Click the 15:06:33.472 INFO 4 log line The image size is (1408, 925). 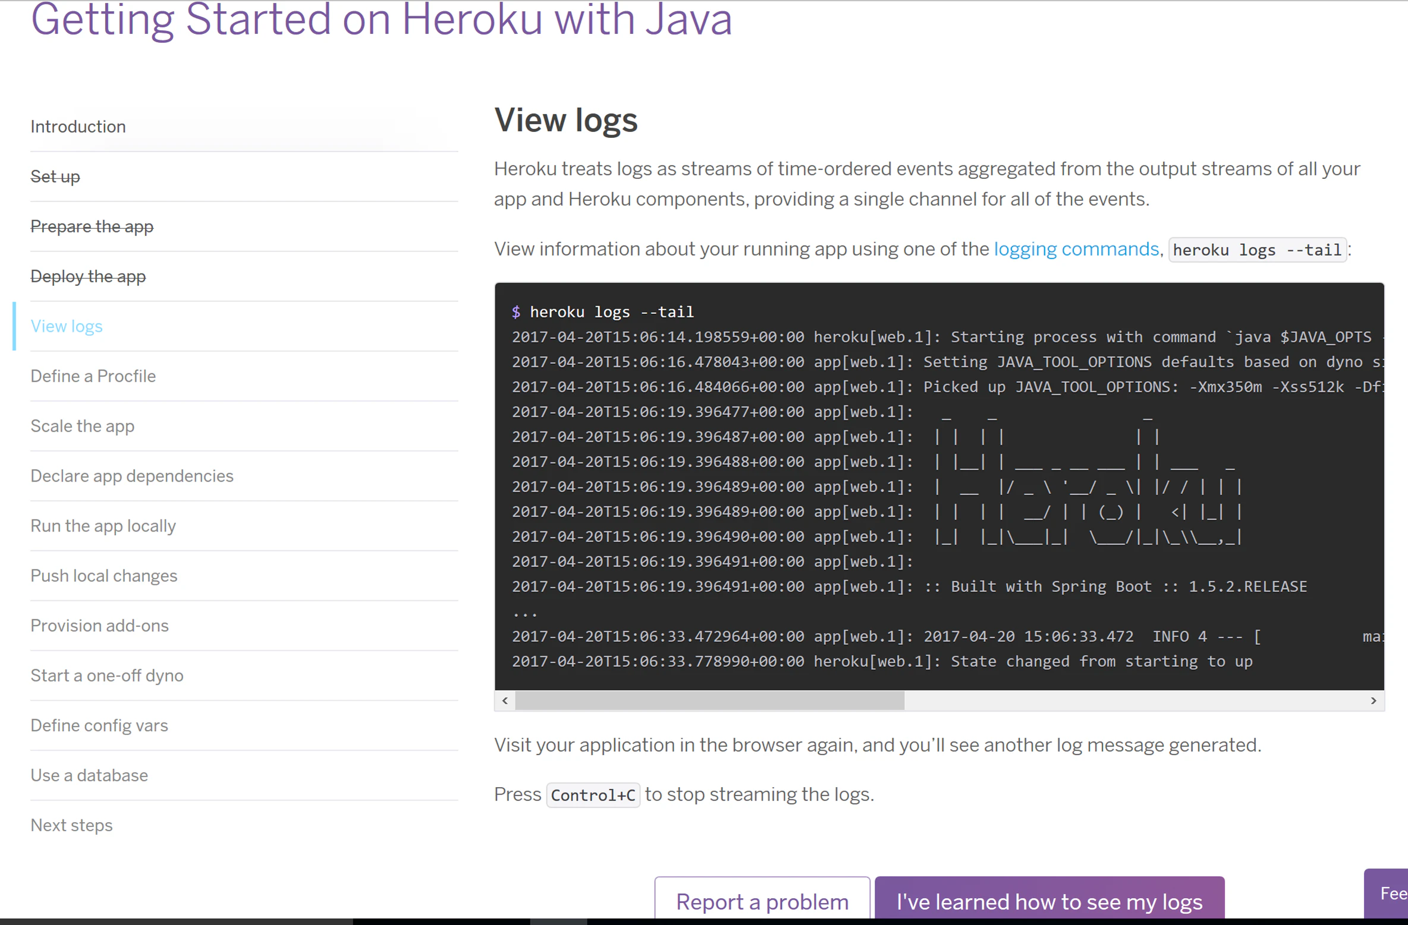[948, 637]
